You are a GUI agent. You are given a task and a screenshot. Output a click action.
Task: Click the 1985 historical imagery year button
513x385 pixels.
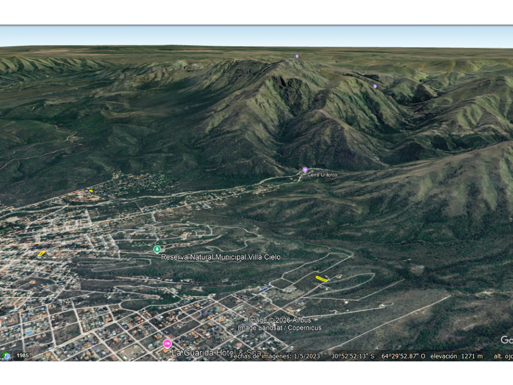pyautogui.click(x=23, y=356)
